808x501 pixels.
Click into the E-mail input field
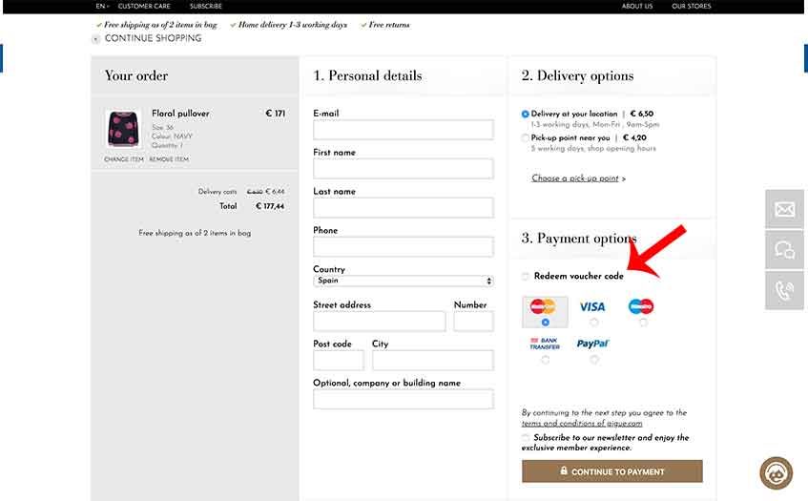(x=403, y=130)
